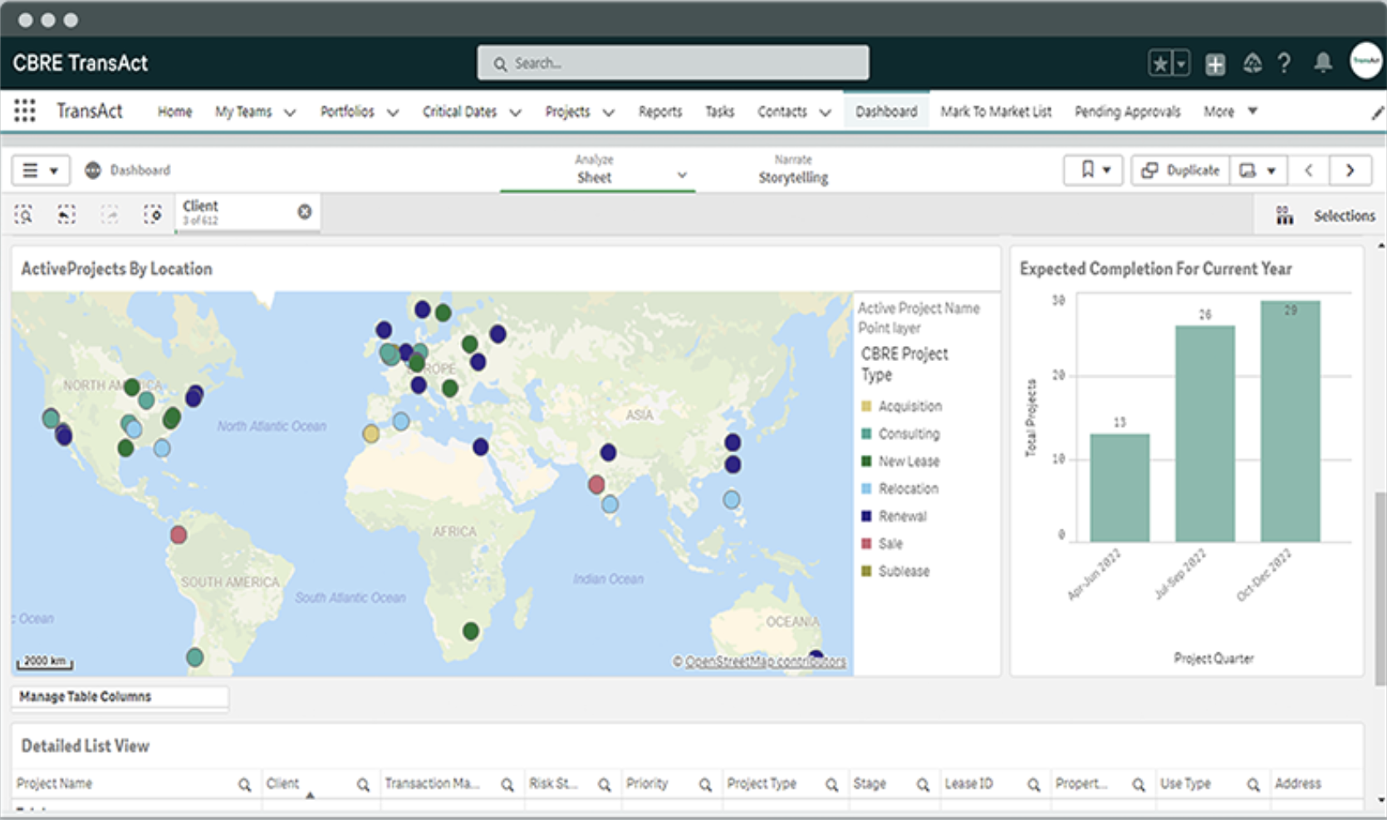Open the OpenStreetMap contributors link
Screen dimensions: 1387x820
click(766, 661)
